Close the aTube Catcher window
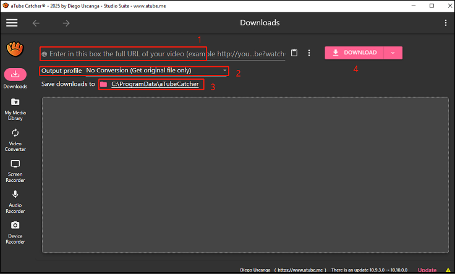Viewport: 455px width, 274px height. pyautogui.click(x=450, y=6)
